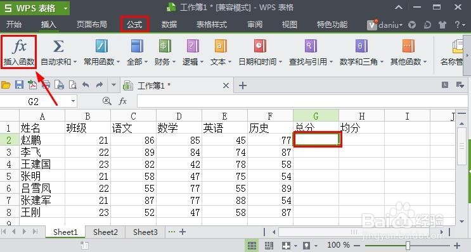The height and width of the screenshot is (252, 471).
Task: Open the 自动求和 sigma function
Action: point(58,46)
